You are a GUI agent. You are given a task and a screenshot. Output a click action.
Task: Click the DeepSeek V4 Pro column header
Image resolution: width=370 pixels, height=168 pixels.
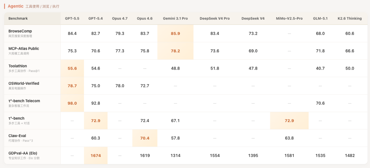(x=214, y=19)
